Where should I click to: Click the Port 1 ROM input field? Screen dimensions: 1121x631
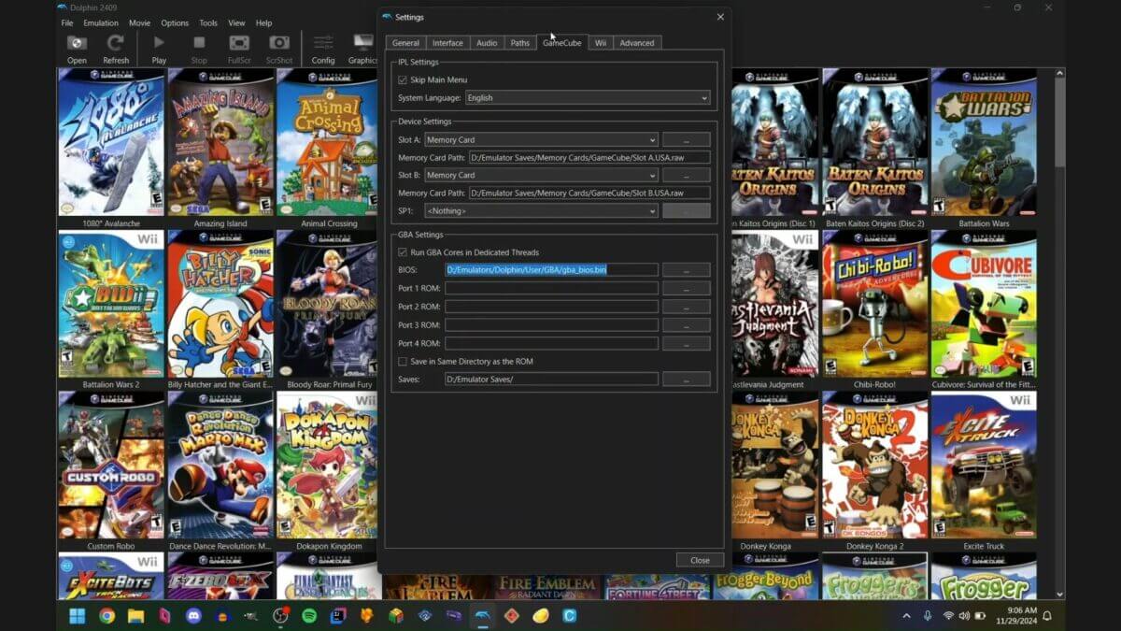tap(551, 288)
